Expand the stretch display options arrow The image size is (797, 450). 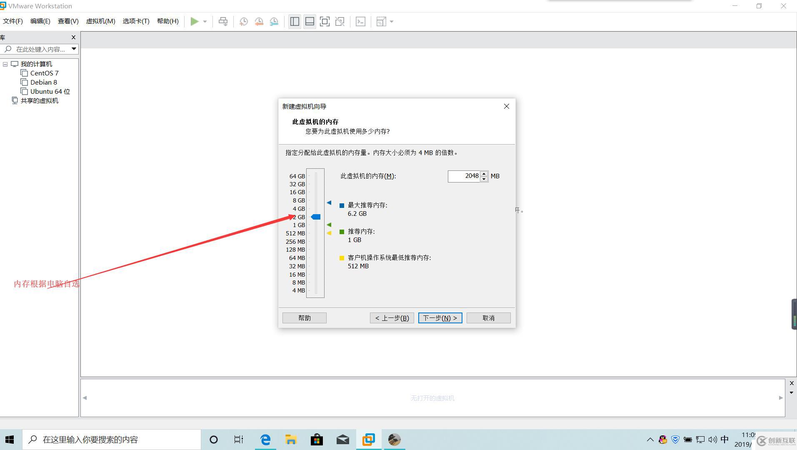click(x=392, y=22)
